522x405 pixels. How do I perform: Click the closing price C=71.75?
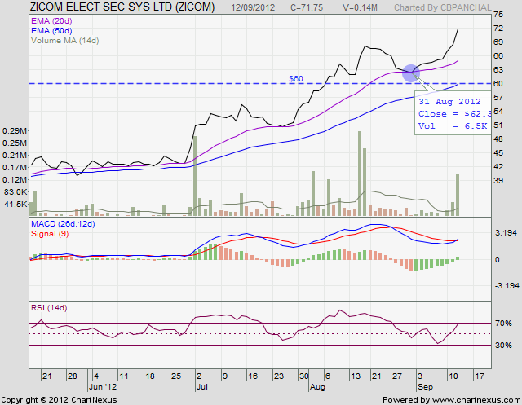307,7
